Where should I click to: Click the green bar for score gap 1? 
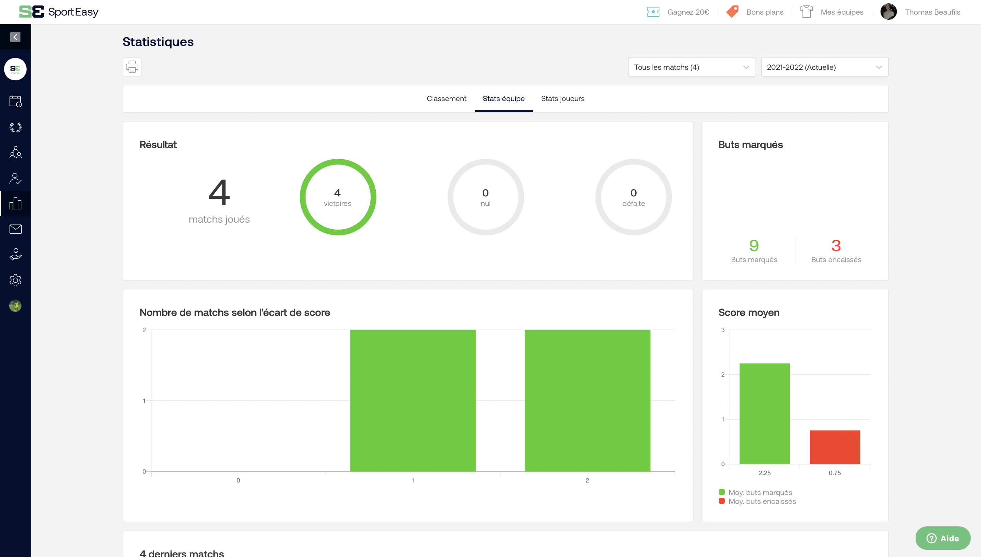[x=413, y=400]
